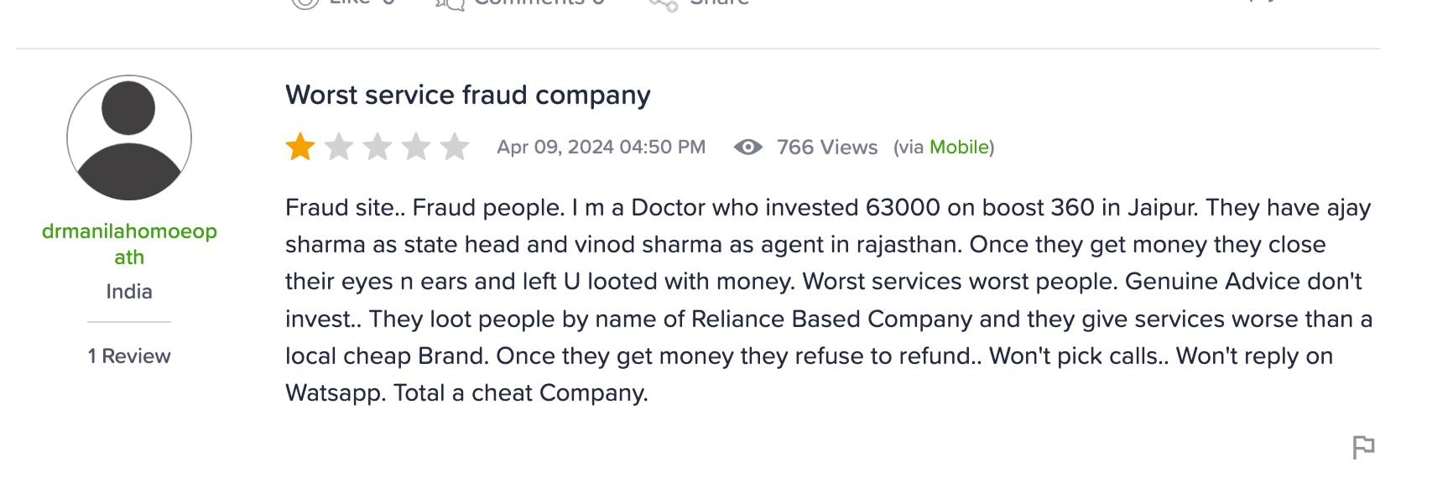Click the reviewer's default avatar picture

[129, 138]
